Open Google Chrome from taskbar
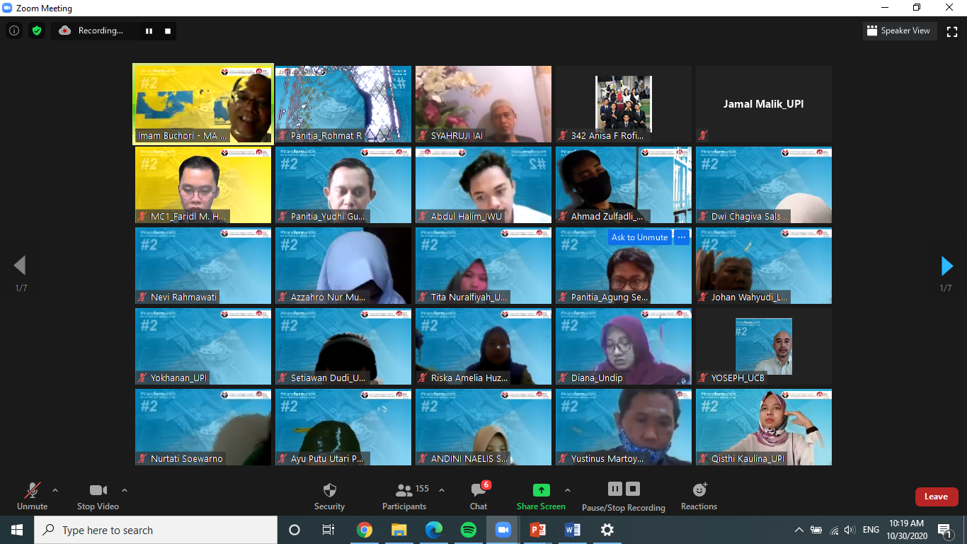 point(365,530)
